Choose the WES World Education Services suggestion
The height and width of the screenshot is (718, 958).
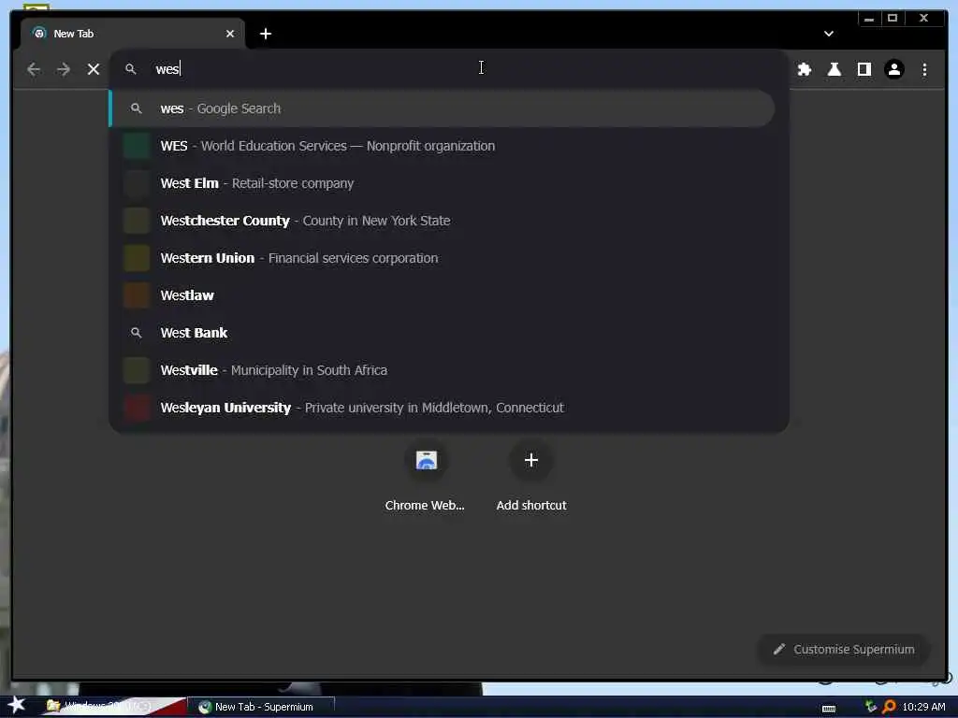[449, 146]
